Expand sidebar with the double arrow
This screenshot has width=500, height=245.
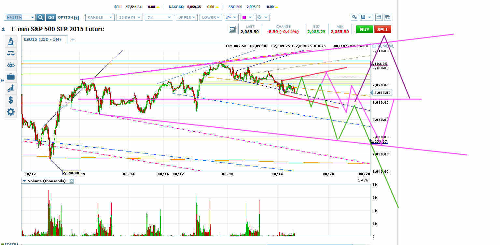3,80
